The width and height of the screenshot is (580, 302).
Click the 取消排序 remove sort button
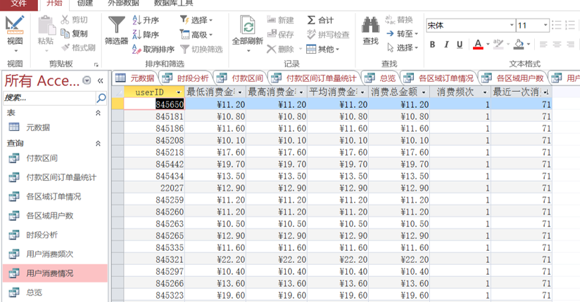[153, 49]
